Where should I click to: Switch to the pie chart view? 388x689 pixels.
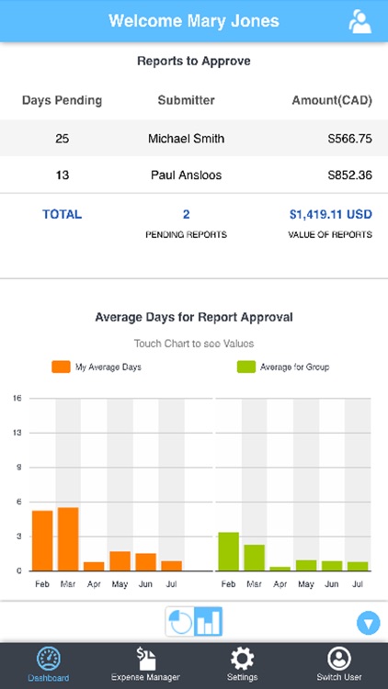coord(180,622)
